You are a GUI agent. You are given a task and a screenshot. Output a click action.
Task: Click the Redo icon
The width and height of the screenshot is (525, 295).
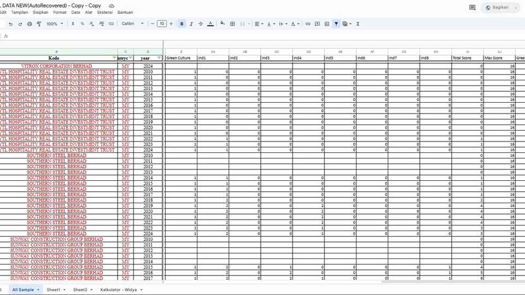coord(20,23)
